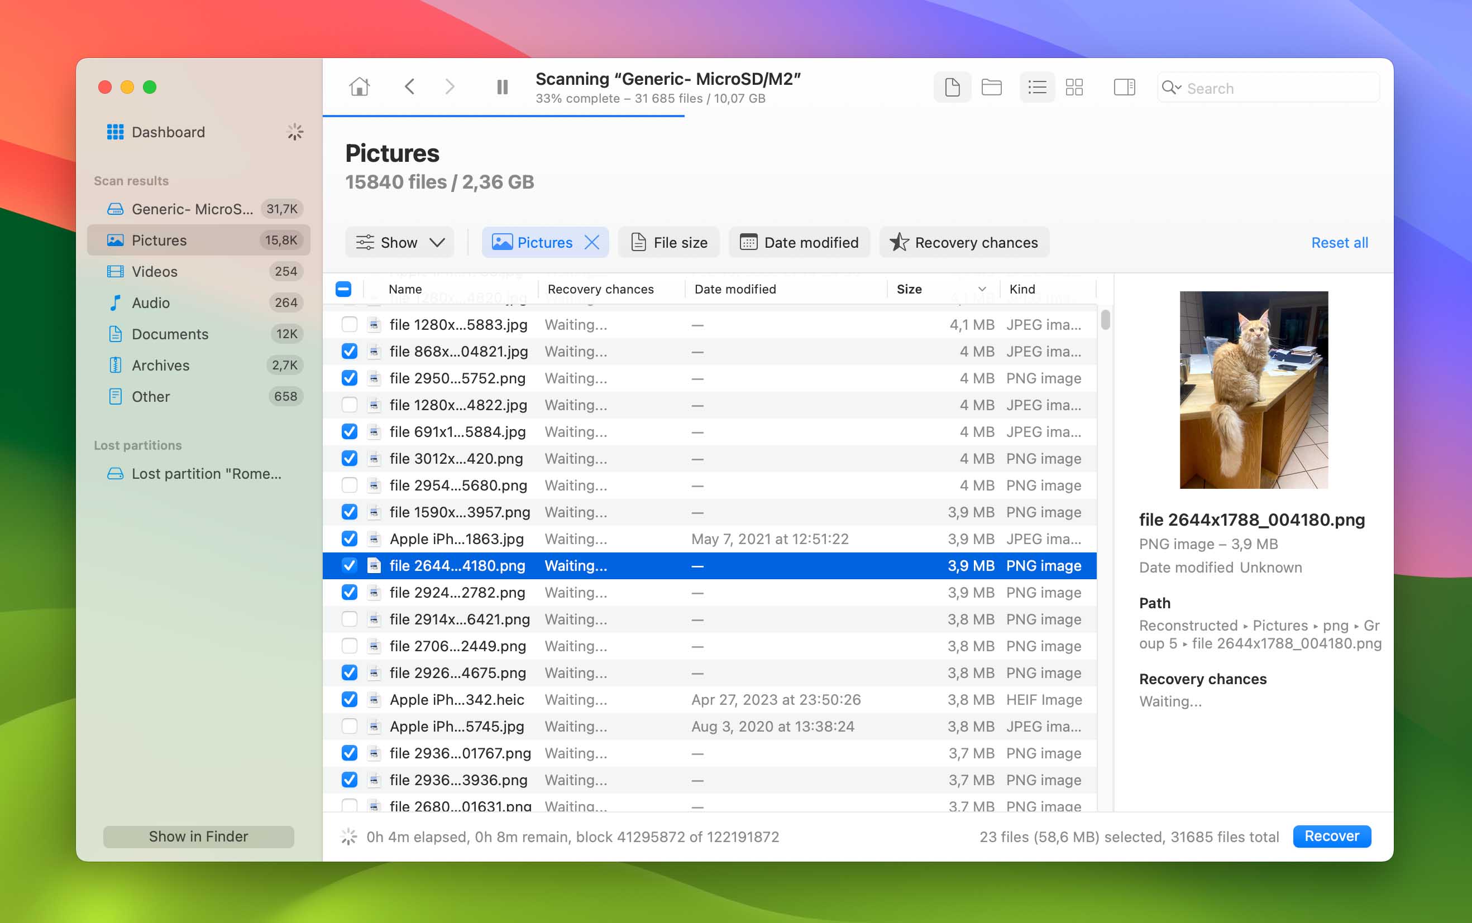
Task: Click the Other file icon in sidebar
Action: [115, 396]
